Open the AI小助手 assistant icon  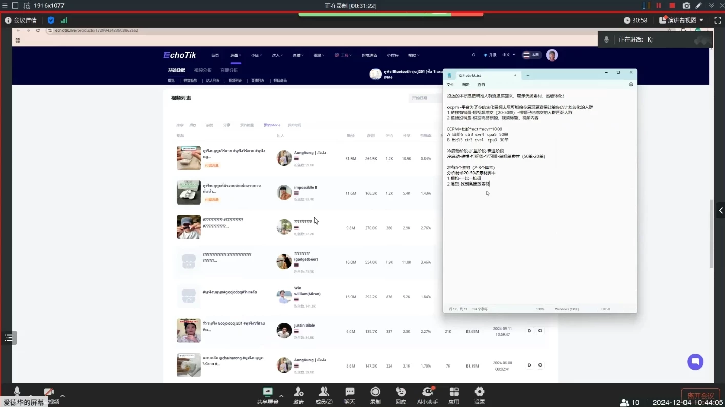click(427, 392)
